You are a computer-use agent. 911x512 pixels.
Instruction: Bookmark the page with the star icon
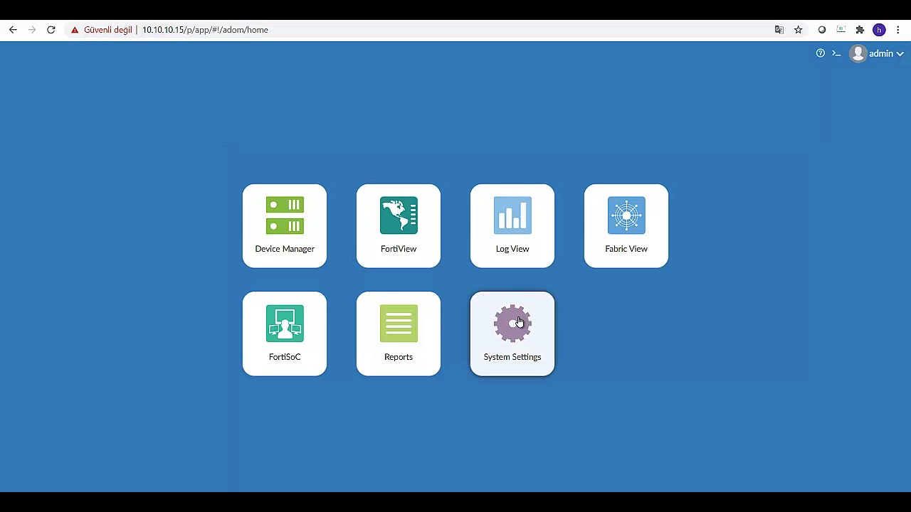799,30
